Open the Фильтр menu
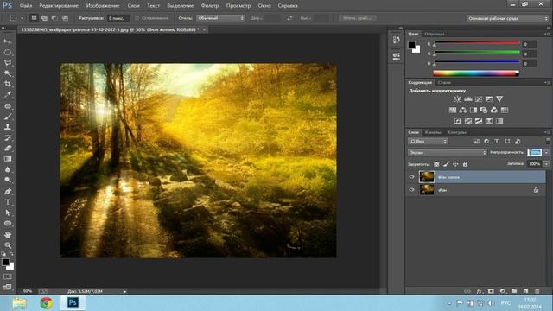 [210, 6]
